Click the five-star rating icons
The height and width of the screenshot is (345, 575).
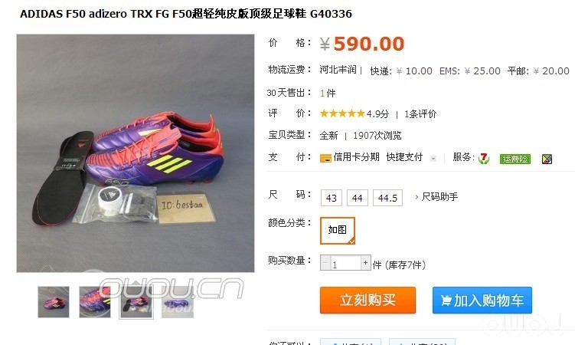pyautogui.click(x=342, y=113)
